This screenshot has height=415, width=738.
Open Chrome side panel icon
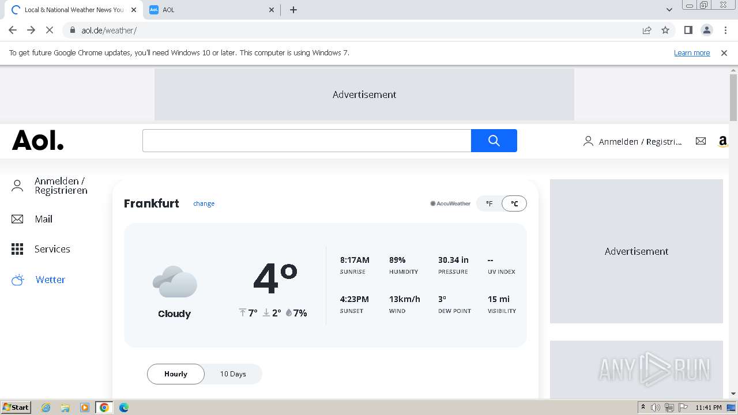(x=688, y=30)
